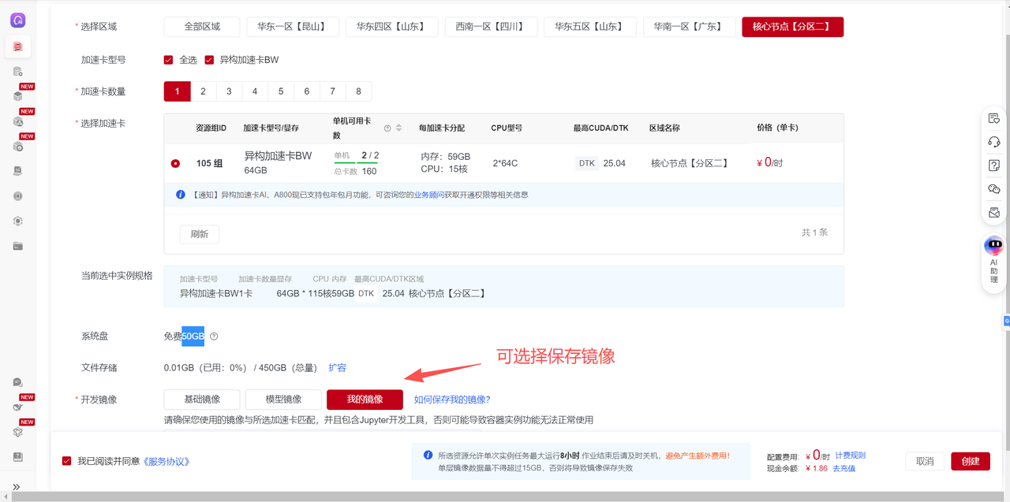Click the 创建 button
The image size is (1010, 502).
tap(970, 461)
